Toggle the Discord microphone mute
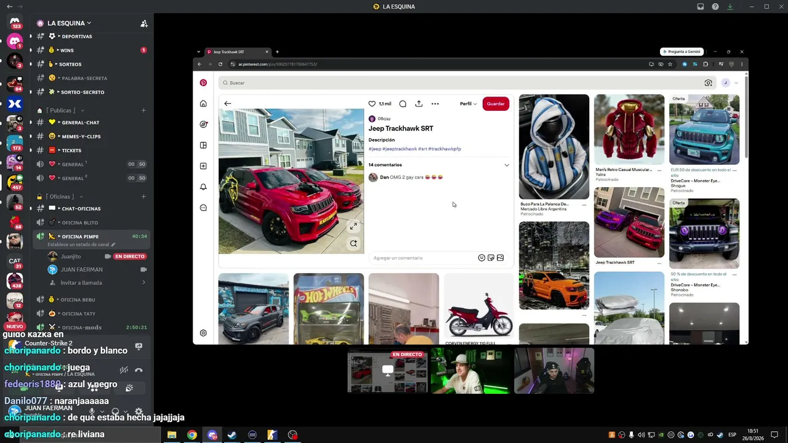The height and width of the screenshot is (443, 788). coord(92,412)
